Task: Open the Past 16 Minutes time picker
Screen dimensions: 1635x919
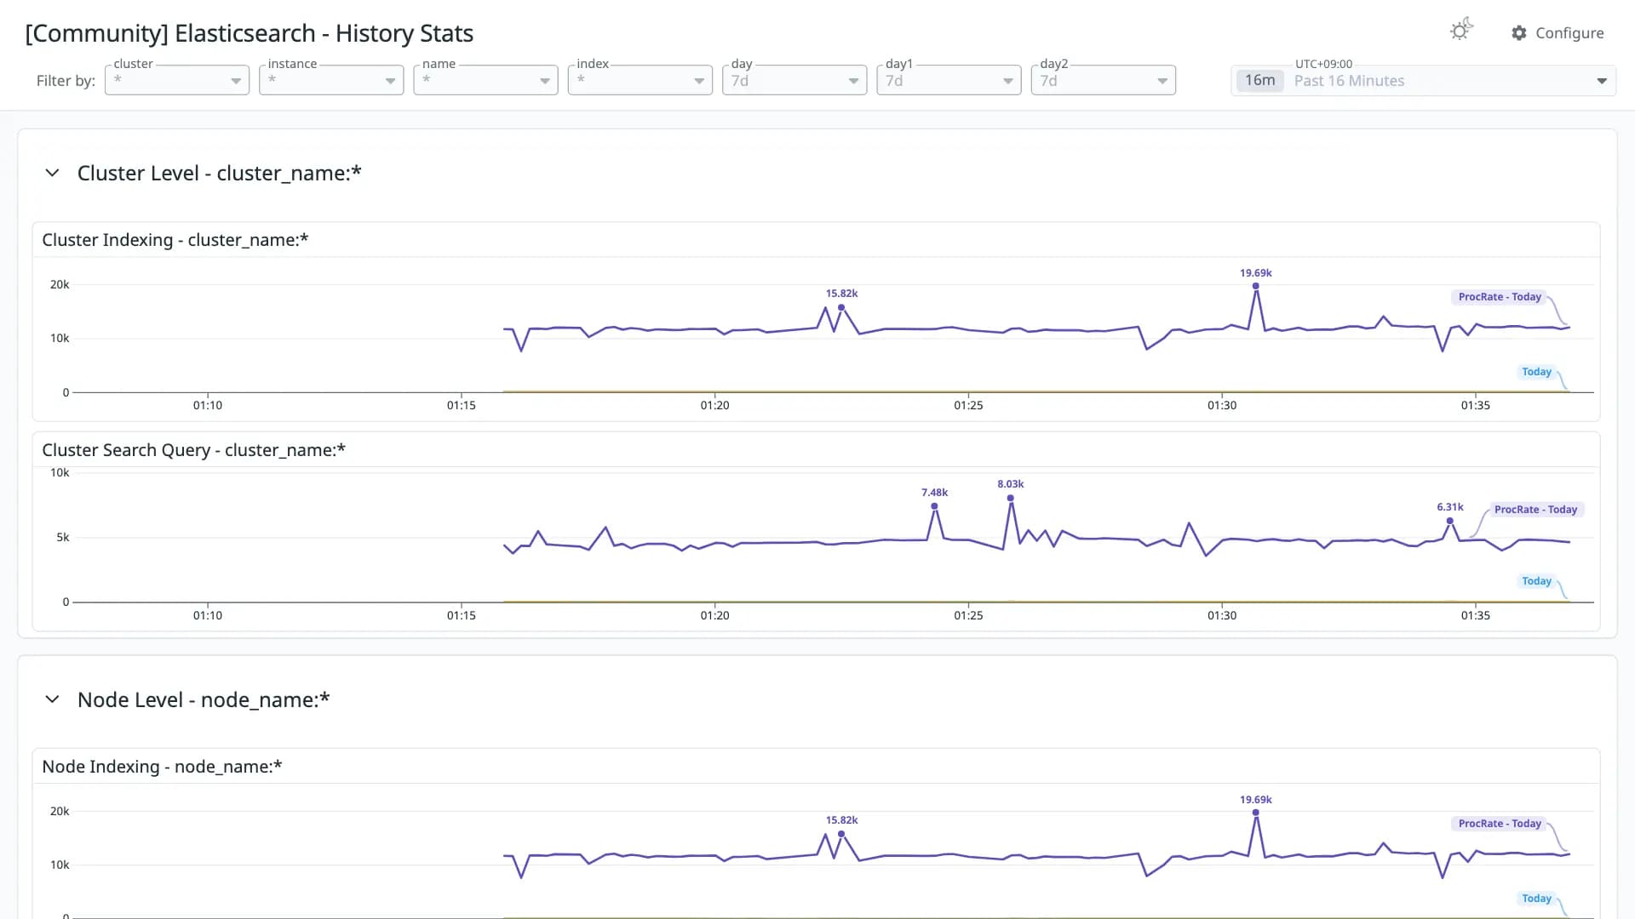Action: (1423, 81)
